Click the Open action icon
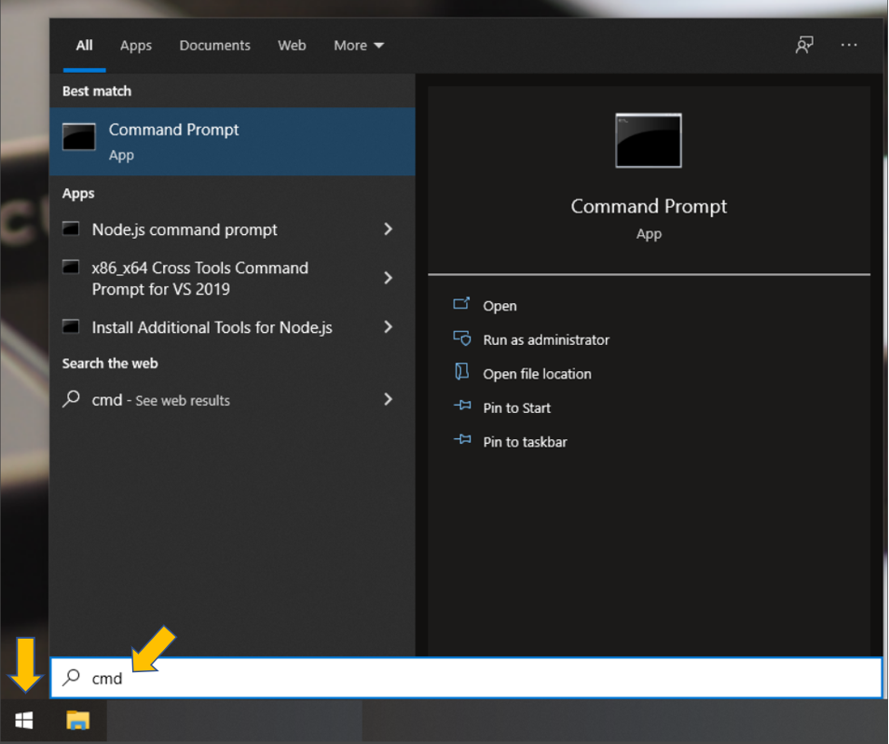 pyautogui.click(x=461, y=304)
